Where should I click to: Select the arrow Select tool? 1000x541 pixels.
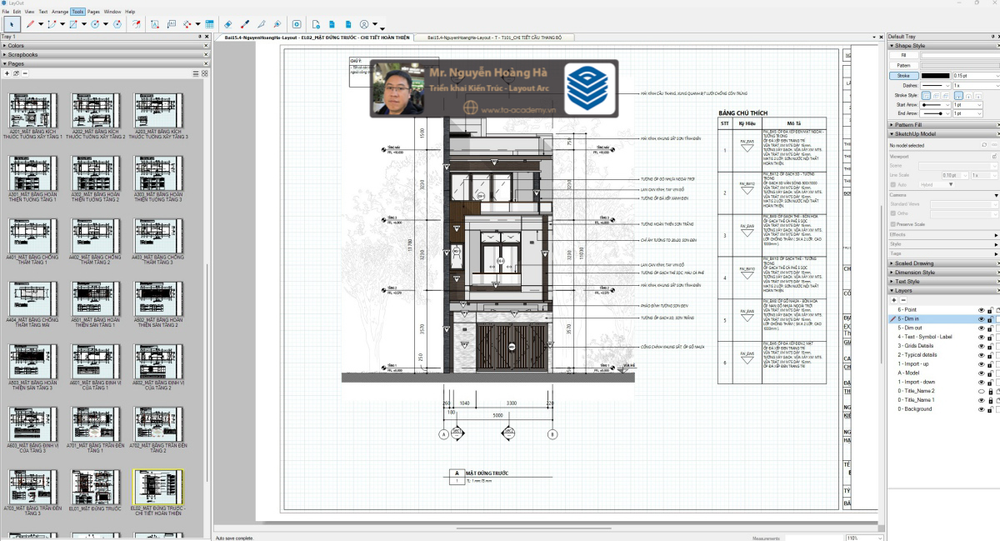pyautogui.click(x=12, y=24)
